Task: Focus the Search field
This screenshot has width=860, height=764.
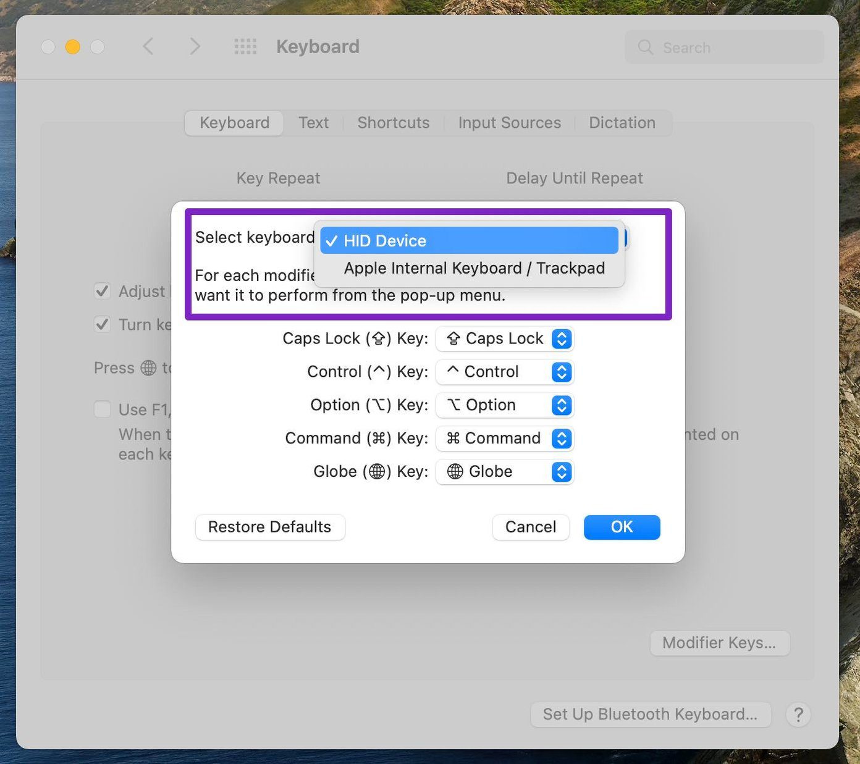Action: (724, 48)
